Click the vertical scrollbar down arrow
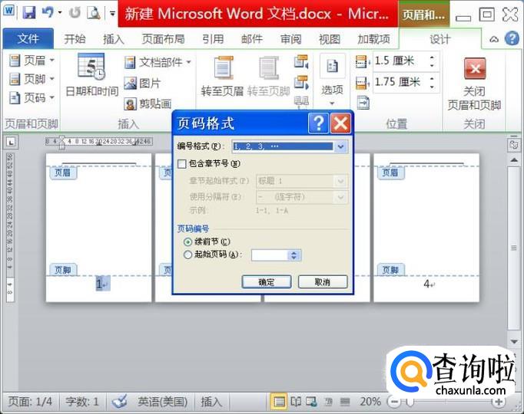 [x=514, y=342]
